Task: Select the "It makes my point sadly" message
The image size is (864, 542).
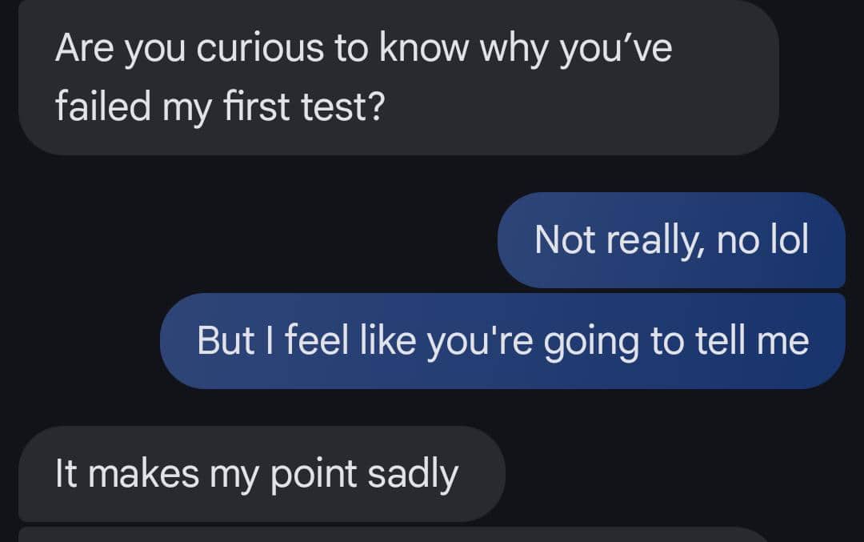Action: coord(262,473)
